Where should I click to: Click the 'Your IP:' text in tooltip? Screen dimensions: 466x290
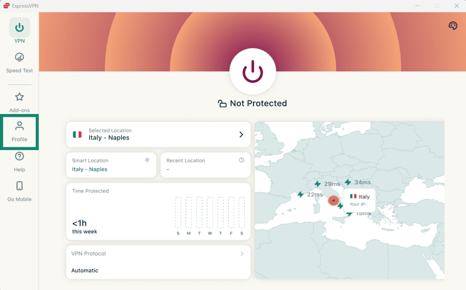(358, 204)
